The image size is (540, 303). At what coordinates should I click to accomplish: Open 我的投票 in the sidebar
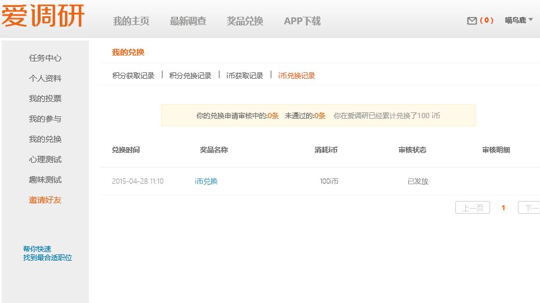pyautogui.click(x=45, y=98)
